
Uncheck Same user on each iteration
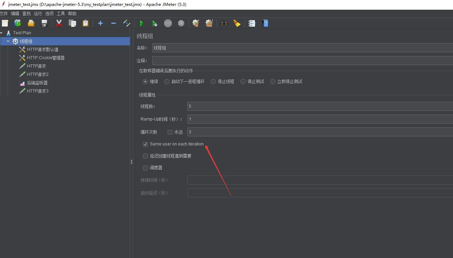coord(145,144)
